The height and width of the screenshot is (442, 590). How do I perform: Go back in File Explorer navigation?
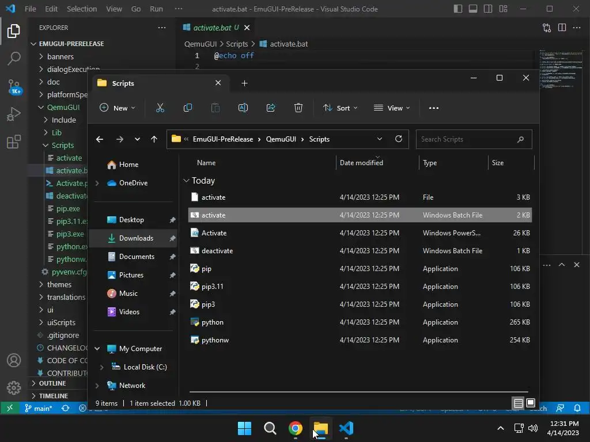click(99, 139)
